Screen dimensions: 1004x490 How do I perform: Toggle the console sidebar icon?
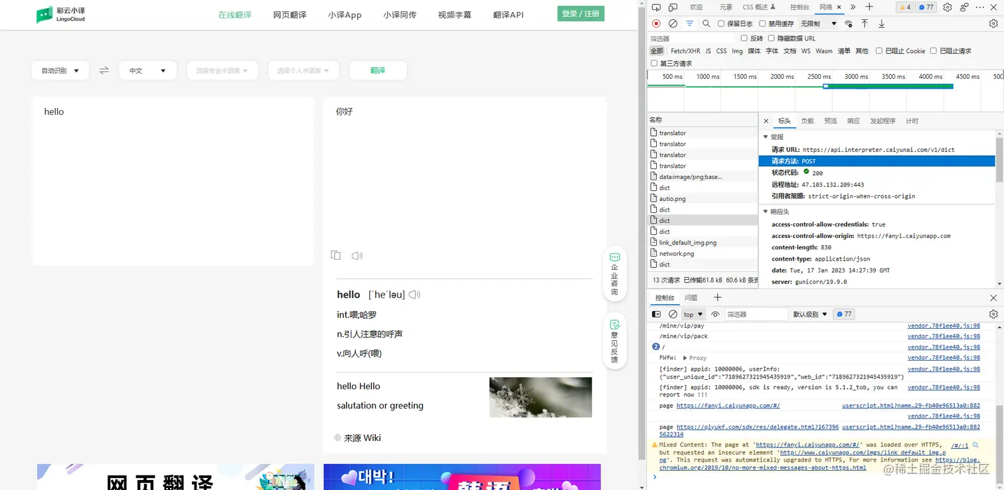[x=656, y=314]
